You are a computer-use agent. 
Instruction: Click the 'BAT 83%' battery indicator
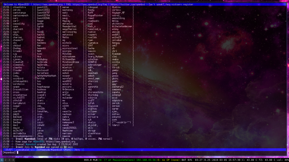pos(187,160)
